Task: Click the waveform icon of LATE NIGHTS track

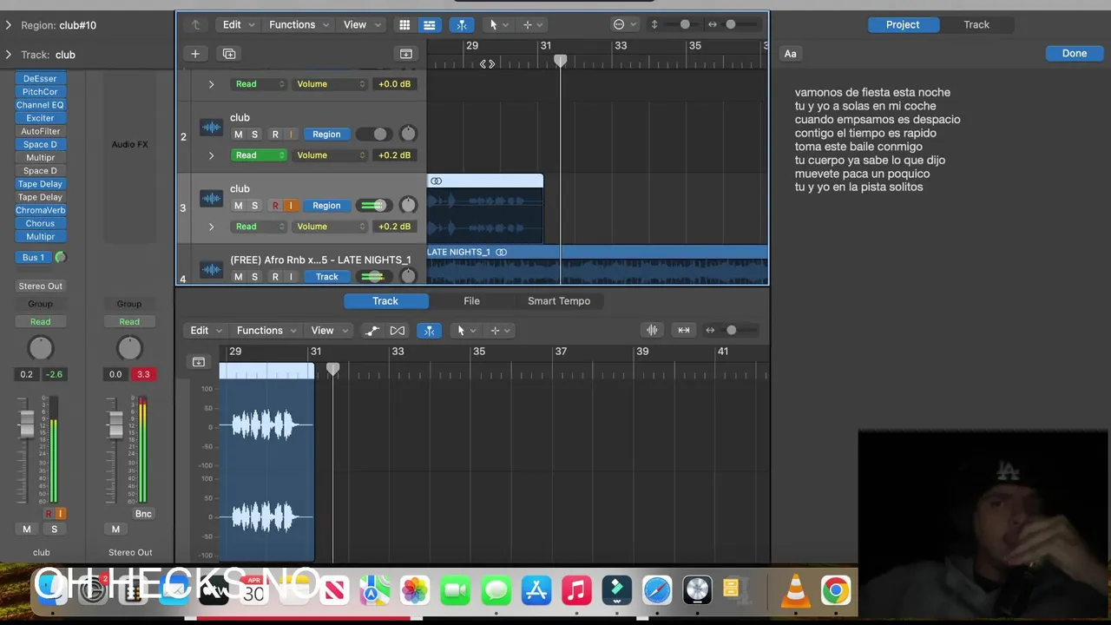Action: pyautogui.click(x=211, y=270)
